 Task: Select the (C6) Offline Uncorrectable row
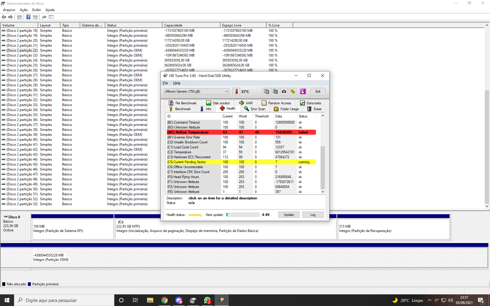(x=241, y=167)
